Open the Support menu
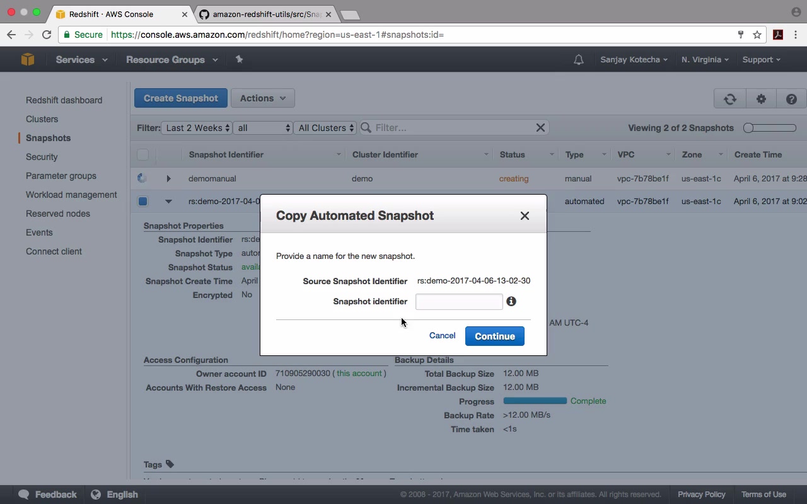The width and height of the screenshot is (807, 504). pos(761,59)
